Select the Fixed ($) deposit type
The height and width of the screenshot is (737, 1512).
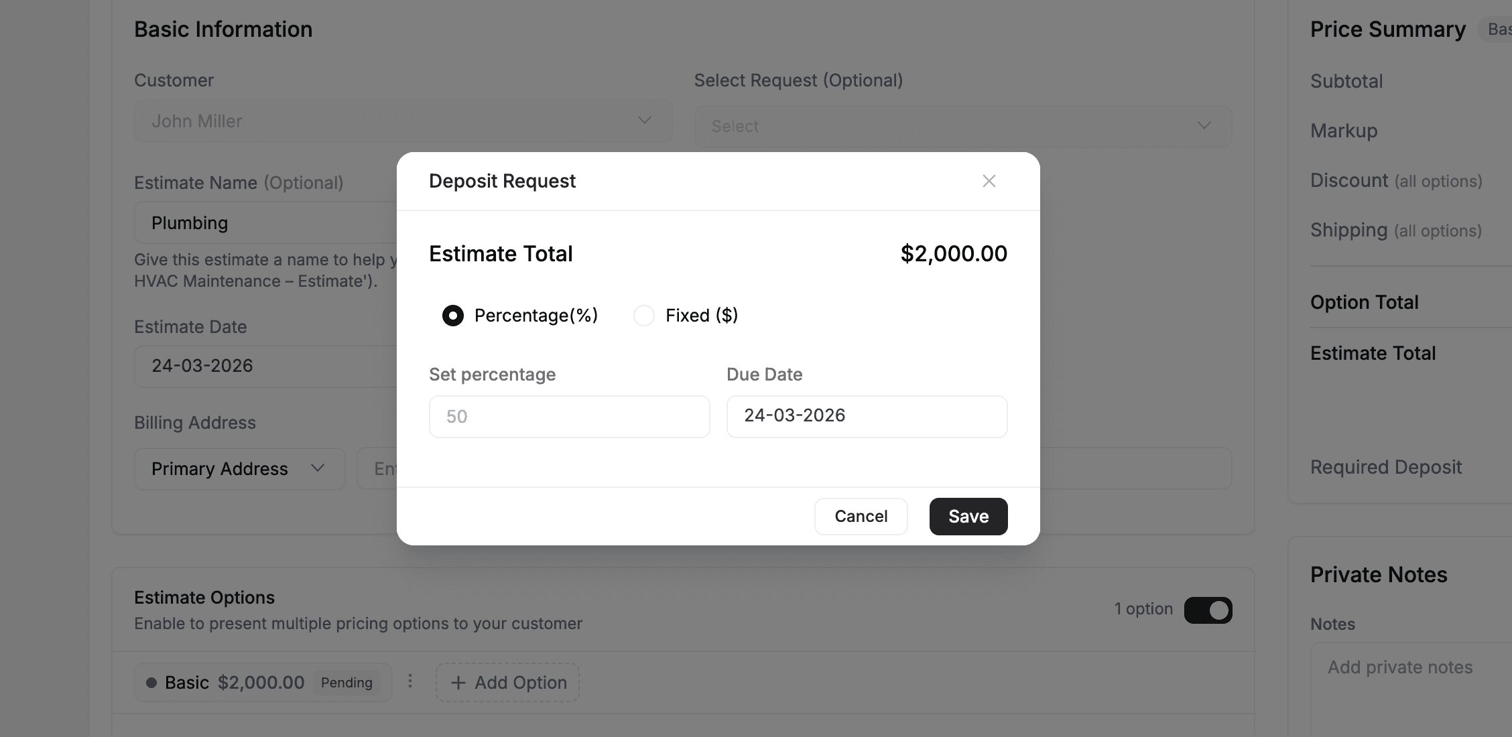pyautogui.click(x=643, y=315)
